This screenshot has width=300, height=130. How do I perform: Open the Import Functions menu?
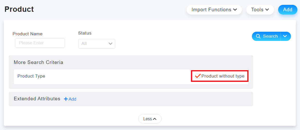coord(214,10)
